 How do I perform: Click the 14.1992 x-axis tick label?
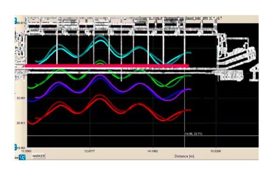[x=153, y=151]
